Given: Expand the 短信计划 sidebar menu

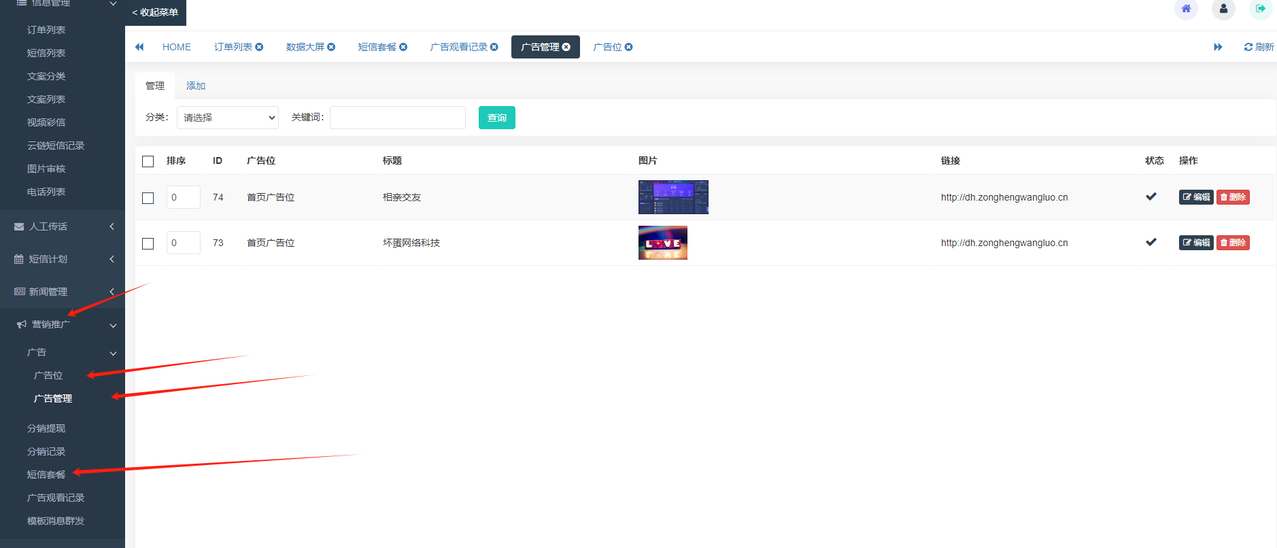Looking at the screenshot, I should click(x=112, y=259).
